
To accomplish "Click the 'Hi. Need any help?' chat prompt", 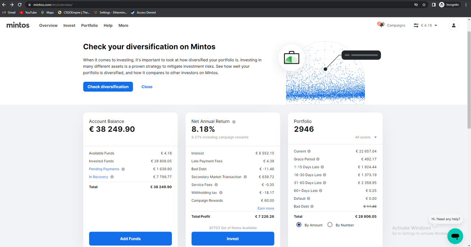I will (x=446, y=219).
